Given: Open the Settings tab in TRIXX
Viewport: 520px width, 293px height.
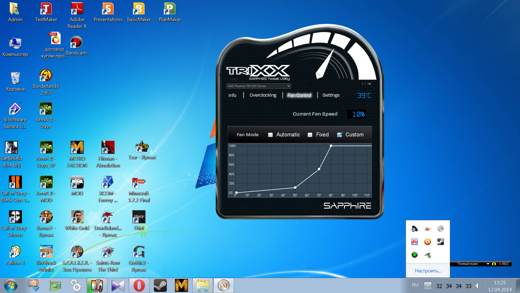Looking at the screenshot, I should coord(331,95).
